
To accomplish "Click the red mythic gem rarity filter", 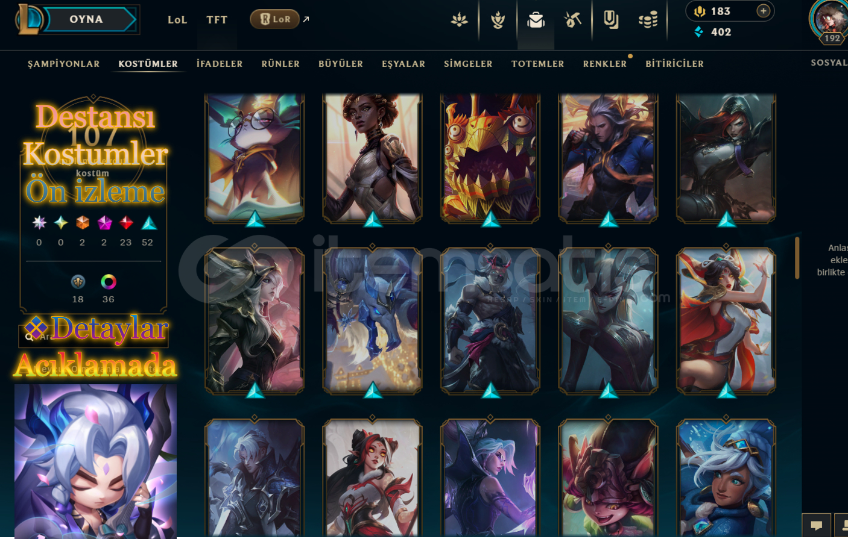I will [x=126, y=223].
